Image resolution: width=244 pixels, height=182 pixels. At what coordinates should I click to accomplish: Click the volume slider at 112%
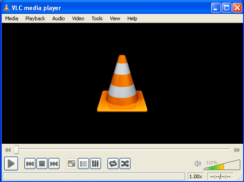pos(222,165)
